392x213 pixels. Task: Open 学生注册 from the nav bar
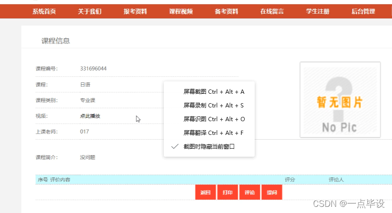(318, 11)
